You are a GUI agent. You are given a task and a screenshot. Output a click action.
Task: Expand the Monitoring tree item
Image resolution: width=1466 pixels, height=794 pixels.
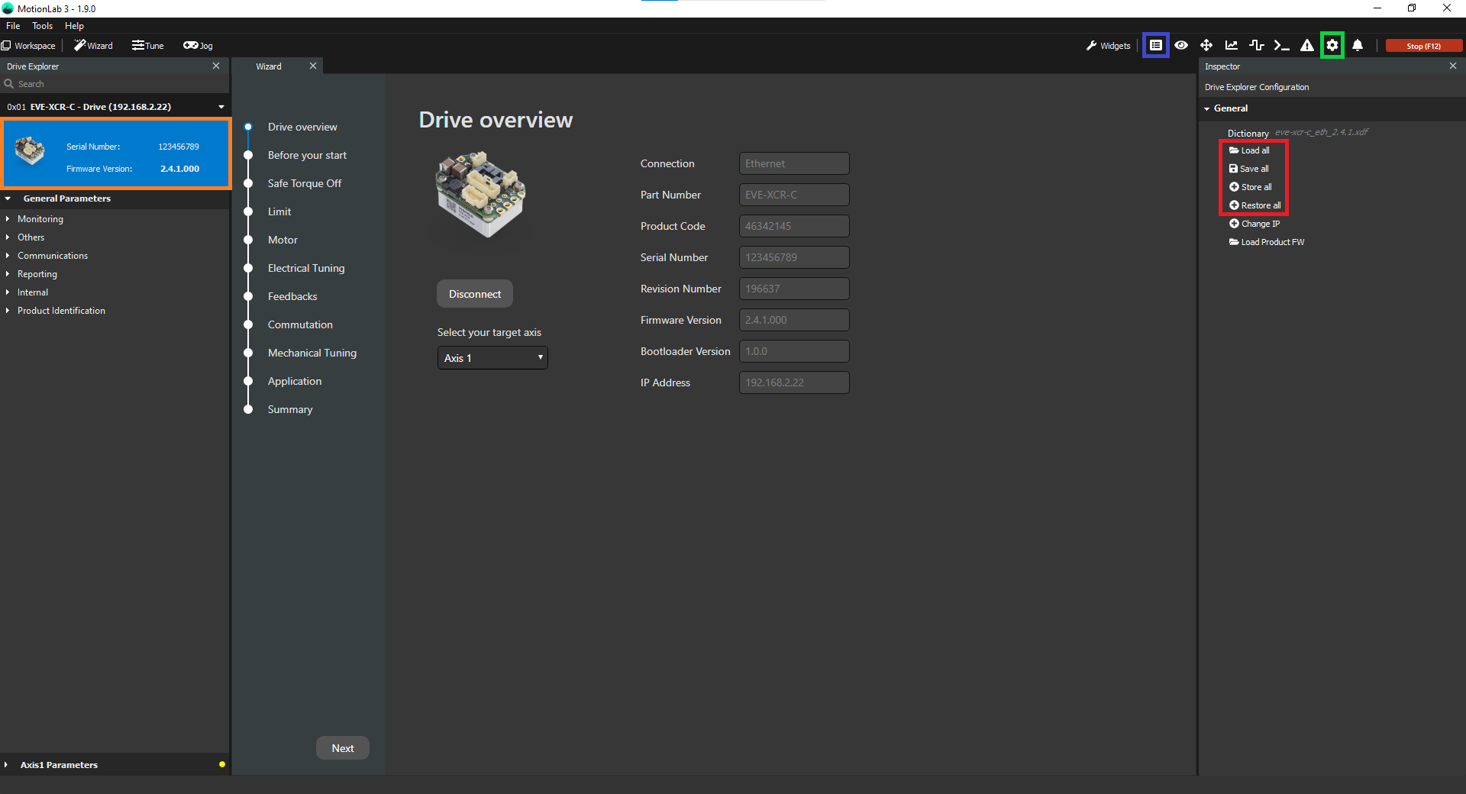8,219
